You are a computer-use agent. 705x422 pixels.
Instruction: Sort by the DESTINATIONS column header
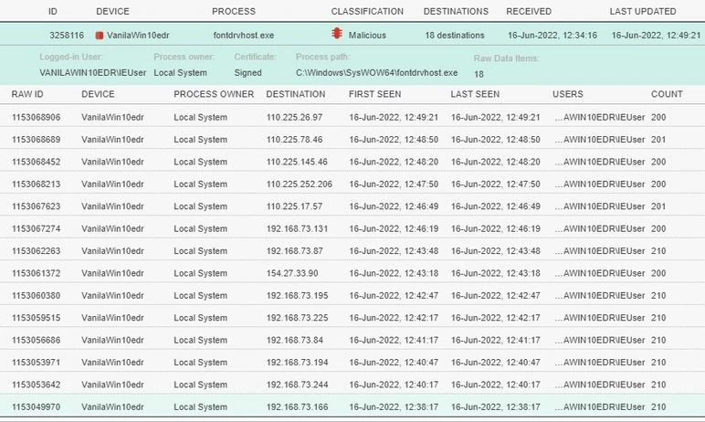coord(456,11)
